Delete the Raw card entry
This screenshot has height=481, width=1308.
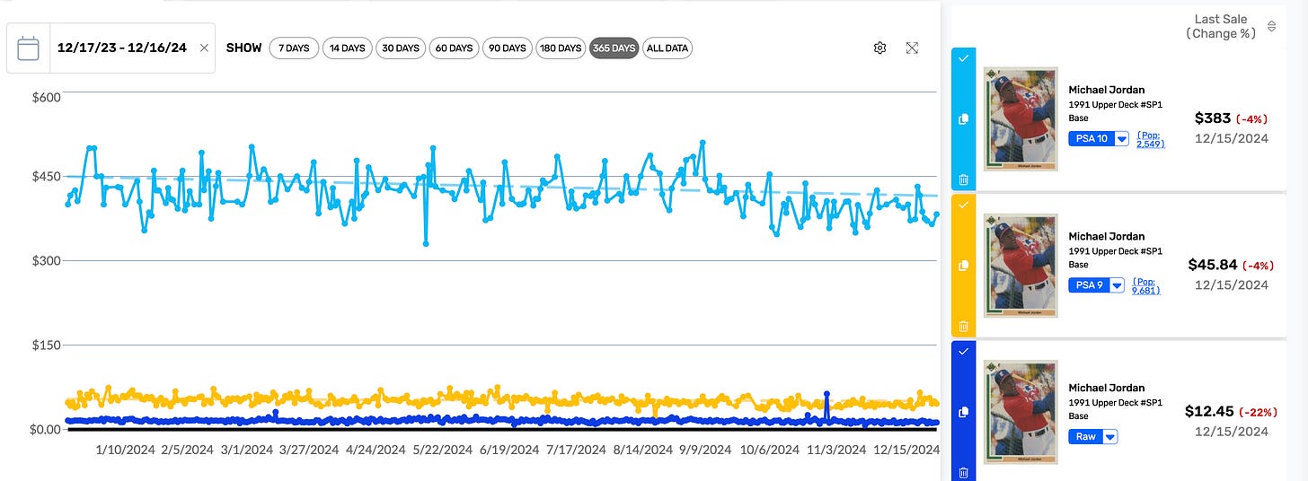pyautogui.click(x=963, y=473)
